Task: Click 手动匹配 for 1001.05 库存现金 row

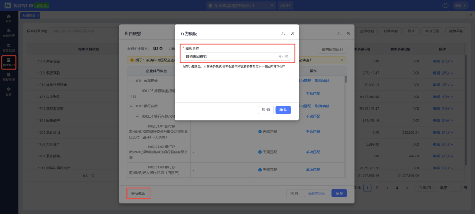Action: point(313,93)
